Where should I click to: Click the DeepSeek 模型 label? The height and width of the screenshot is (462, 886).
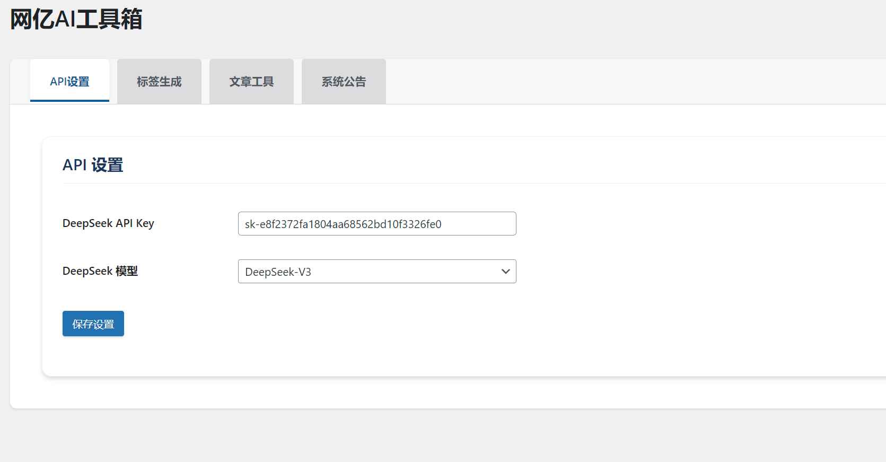pos(100,271)
